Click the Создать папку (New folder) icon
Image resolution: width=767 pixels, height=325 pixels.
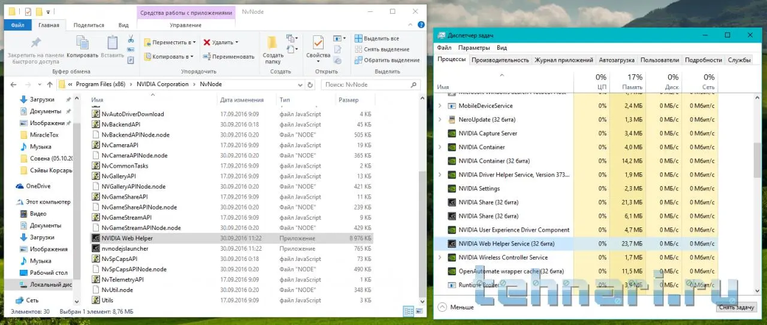[273, 49]
